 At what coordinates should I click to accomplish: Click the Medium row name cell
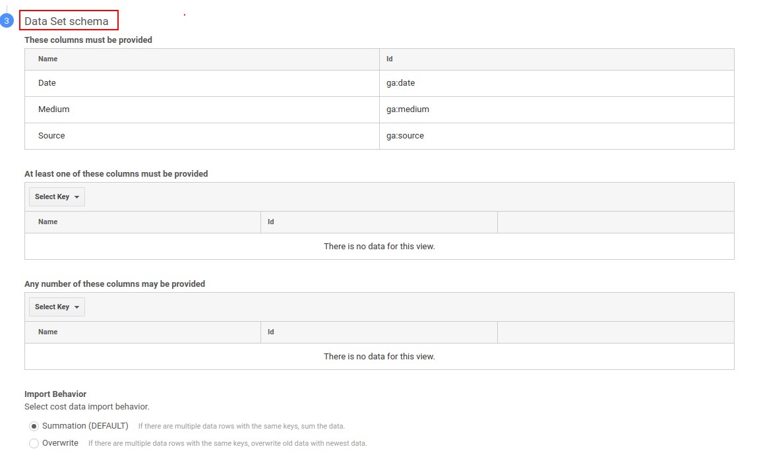coord(202,109)
